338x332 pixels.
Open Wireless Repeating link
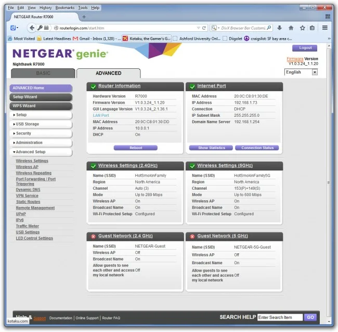tap(34, 173)
